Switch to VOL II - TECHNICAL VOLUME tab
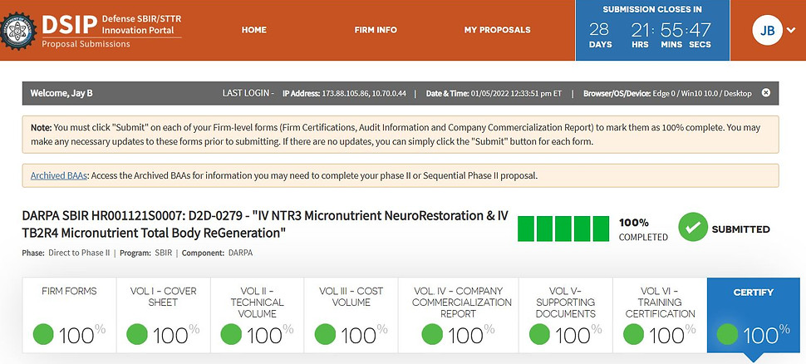This screenshot has width=806, height=364. click(x=257, y=315)
